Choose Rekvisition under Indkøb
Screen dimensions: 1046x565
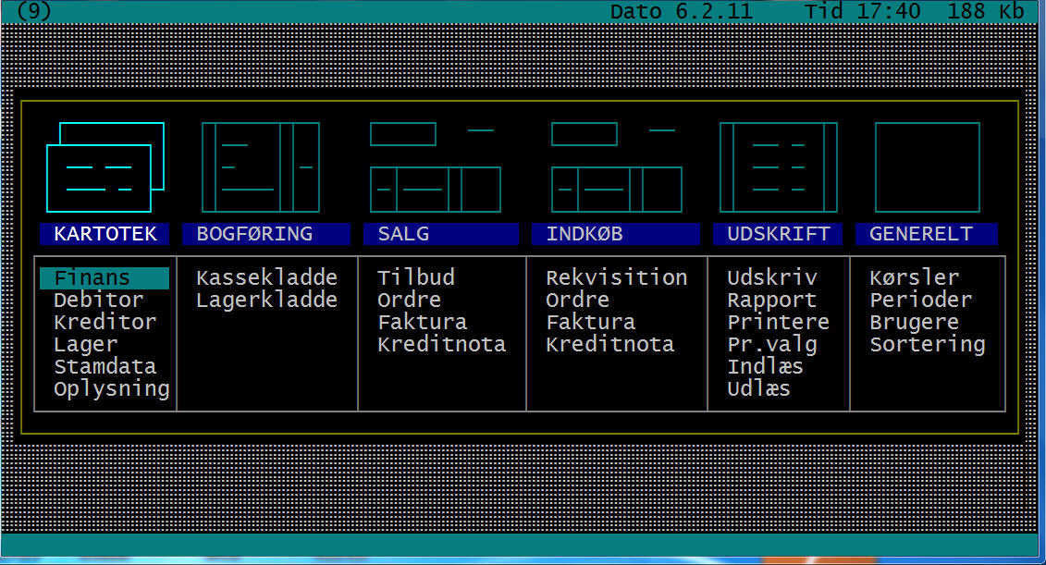(x=616, y=278)
